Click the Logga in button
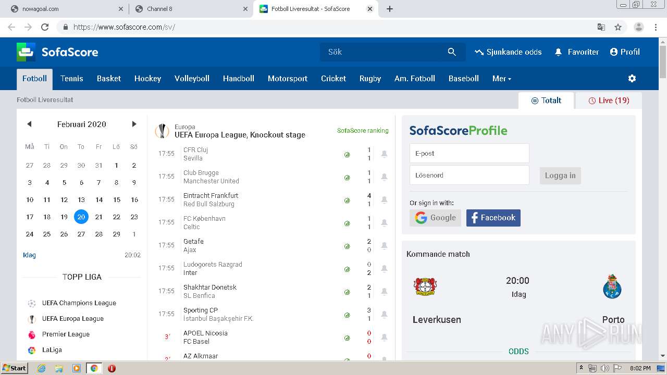Screen dimensions: 667x375 (x=560, y=176)
